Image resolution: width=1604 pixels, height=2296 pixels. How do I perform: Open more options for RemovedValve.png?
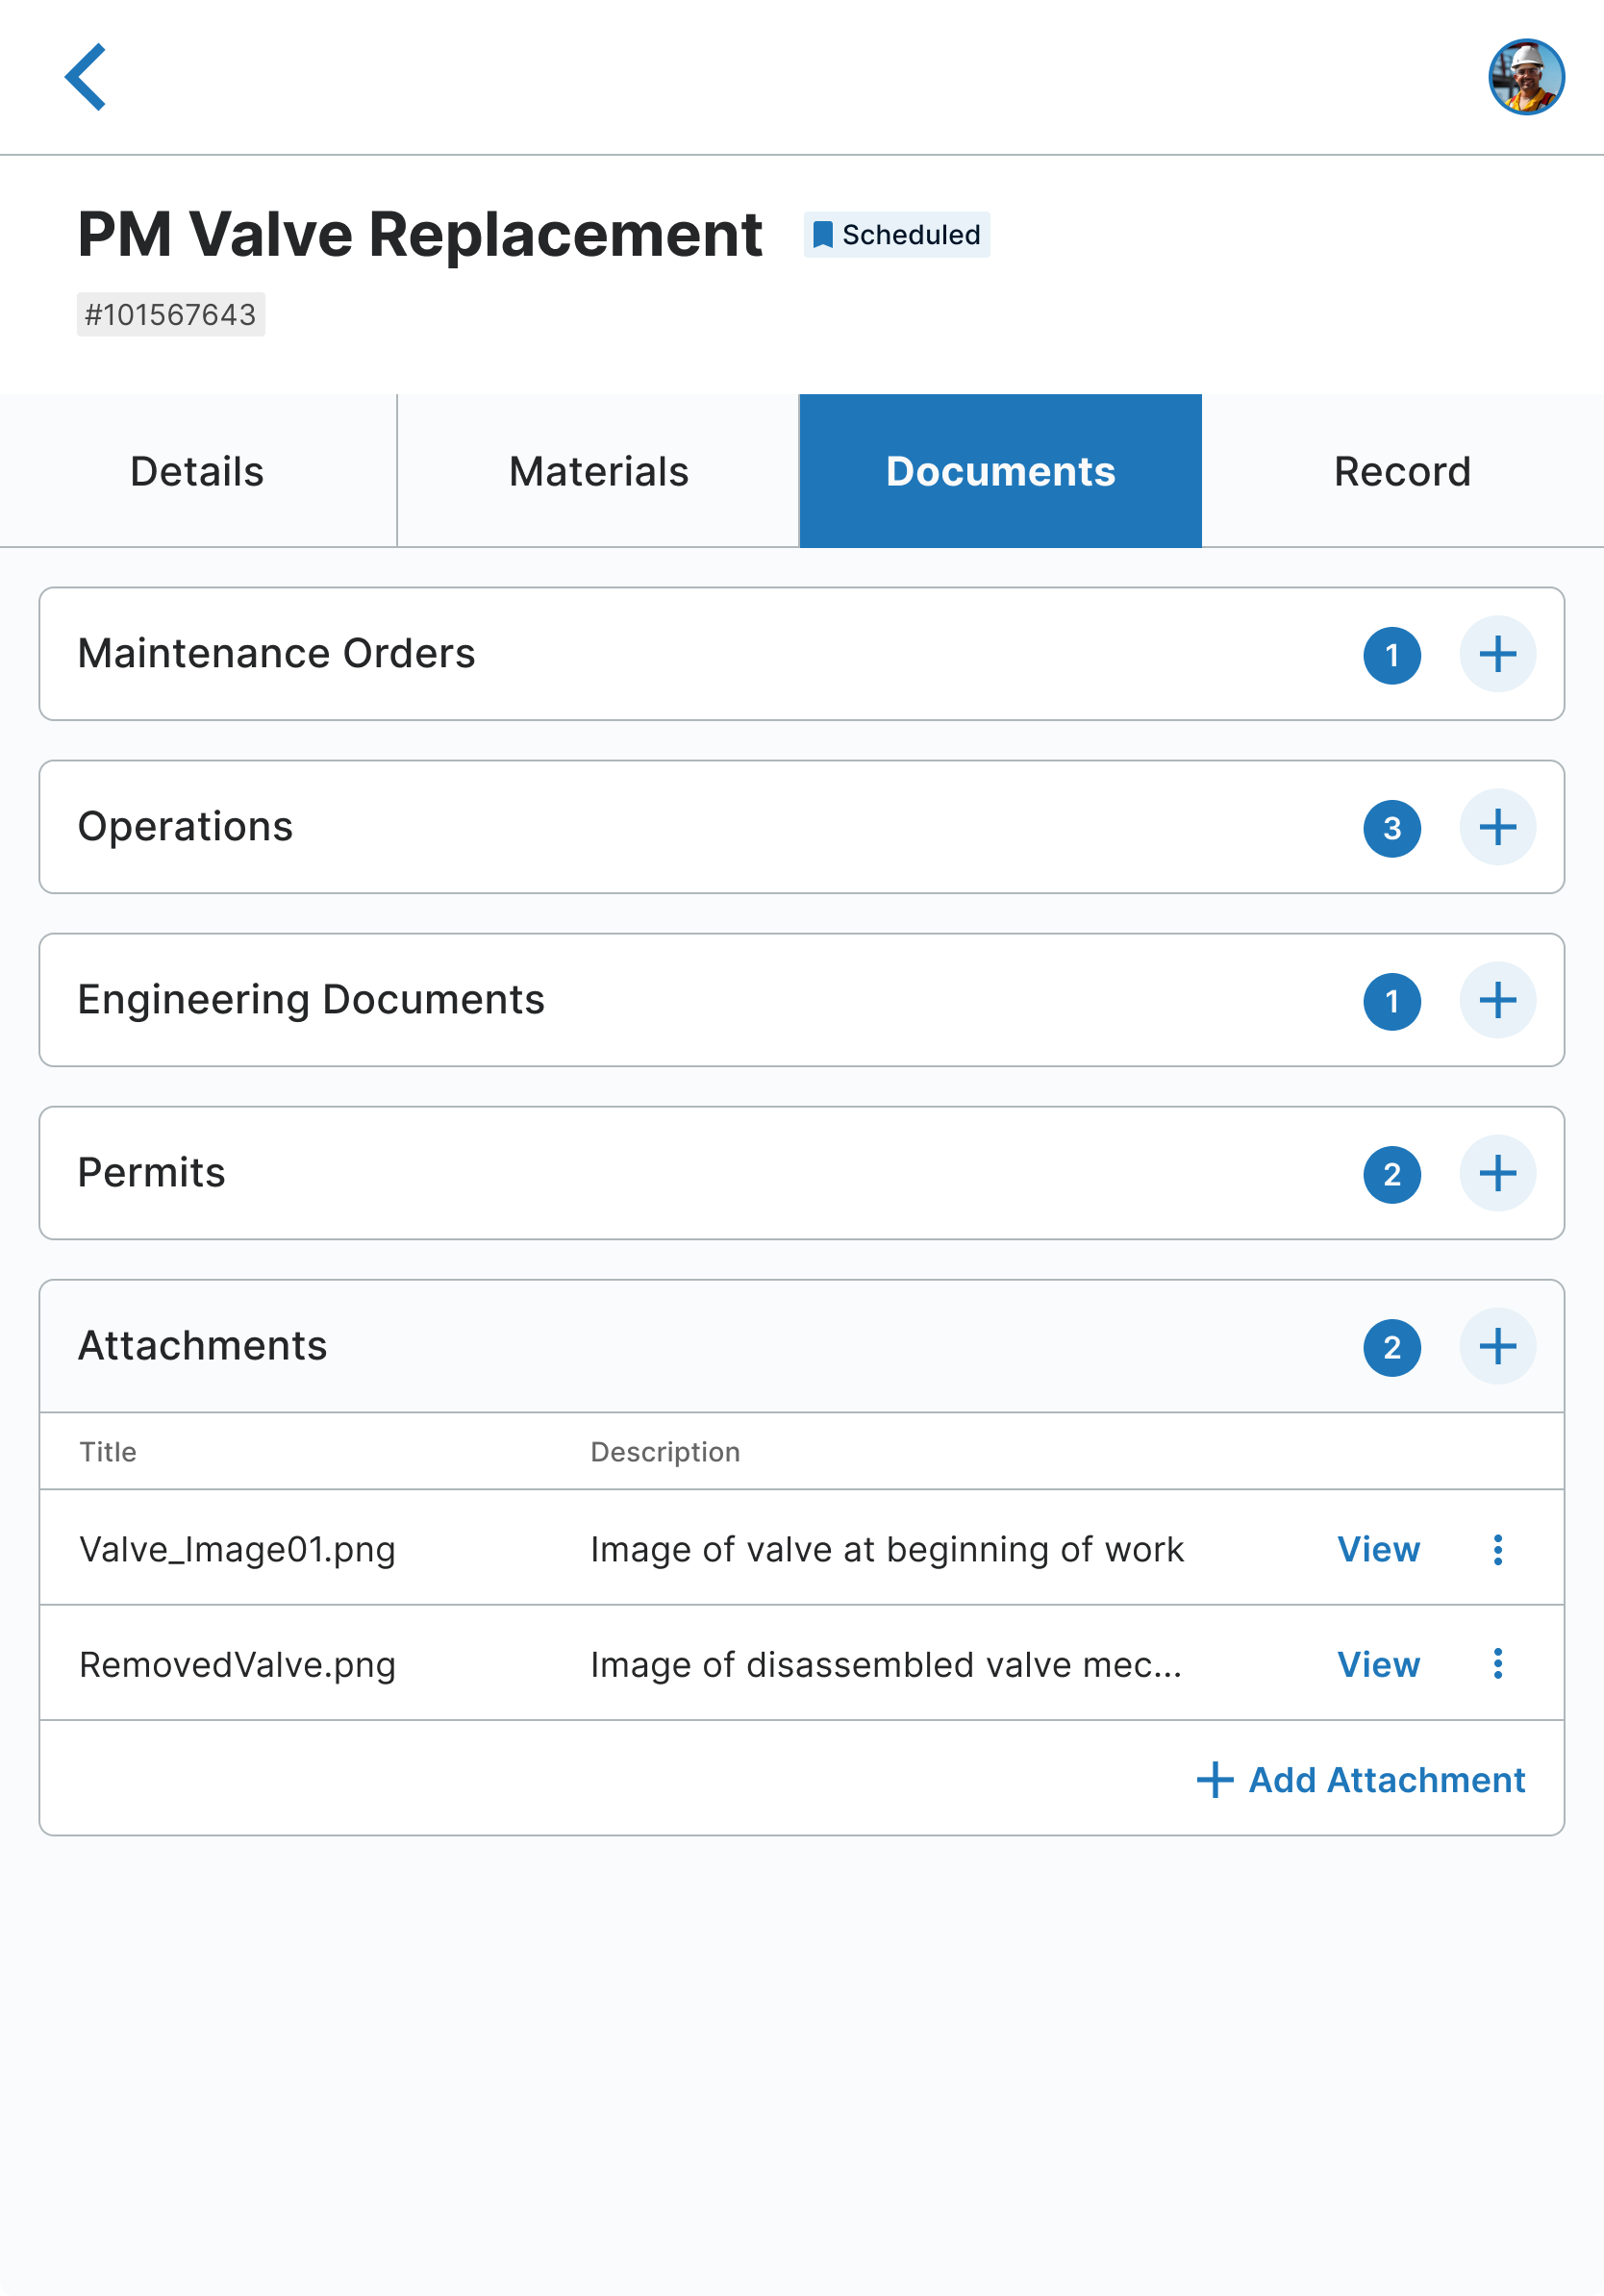pyautogui.click(x=1497, y=1664)
